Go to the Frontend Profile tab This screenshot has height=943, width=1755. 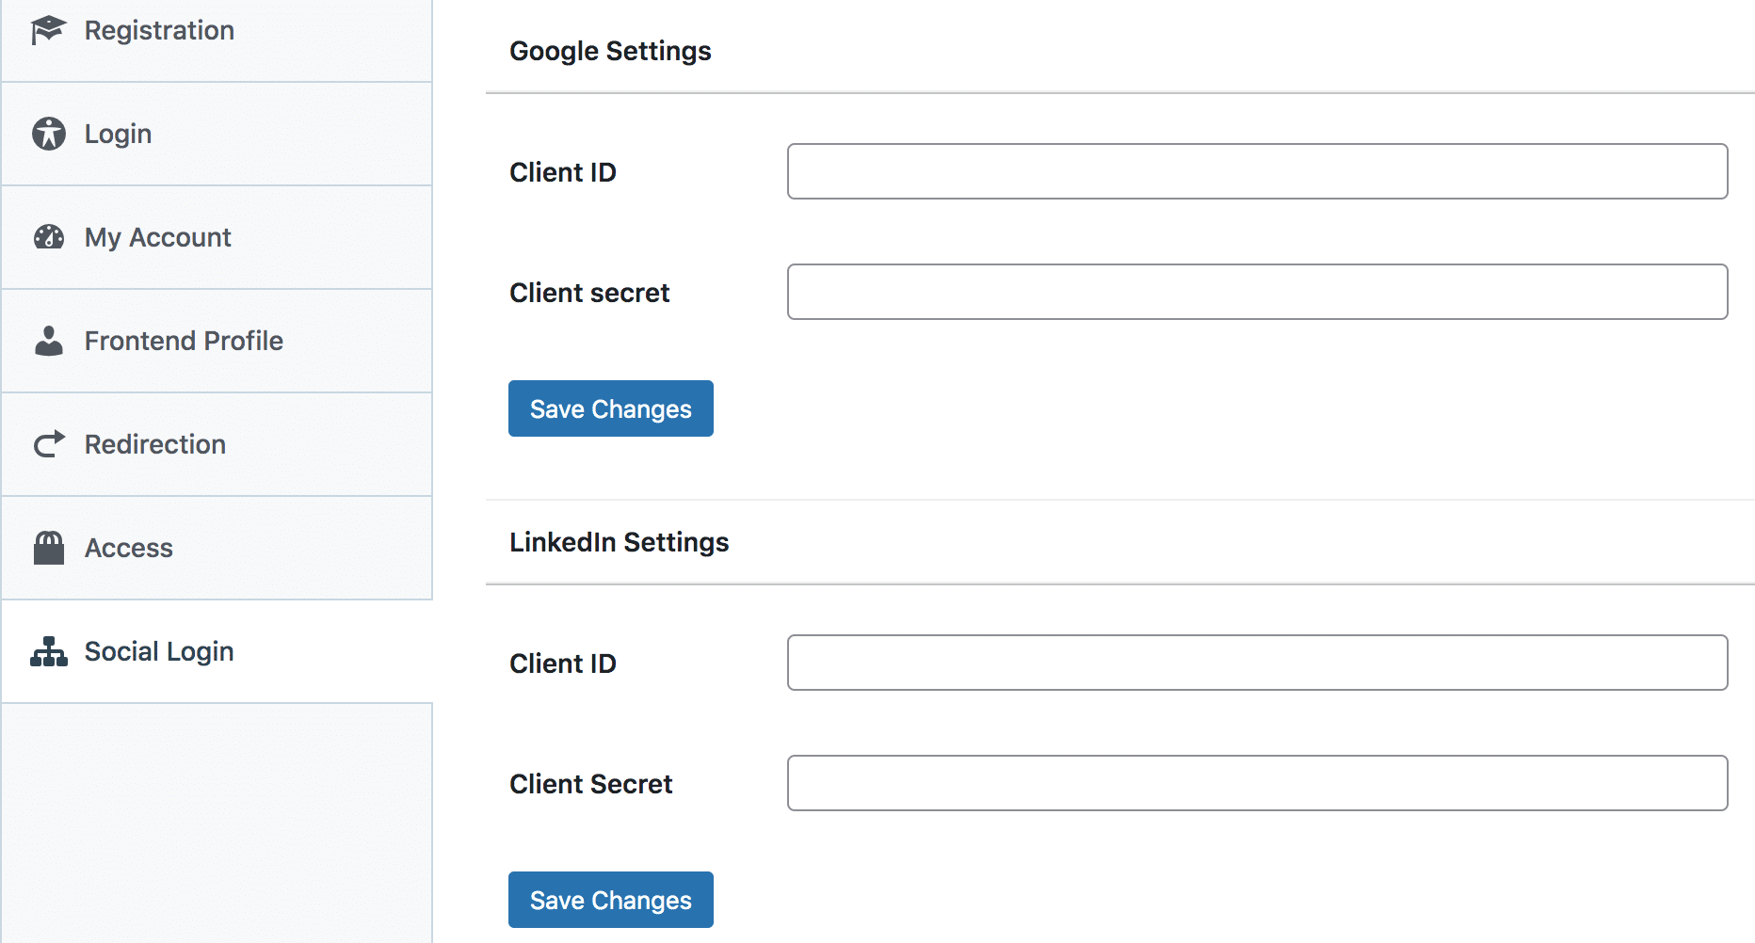217,341
